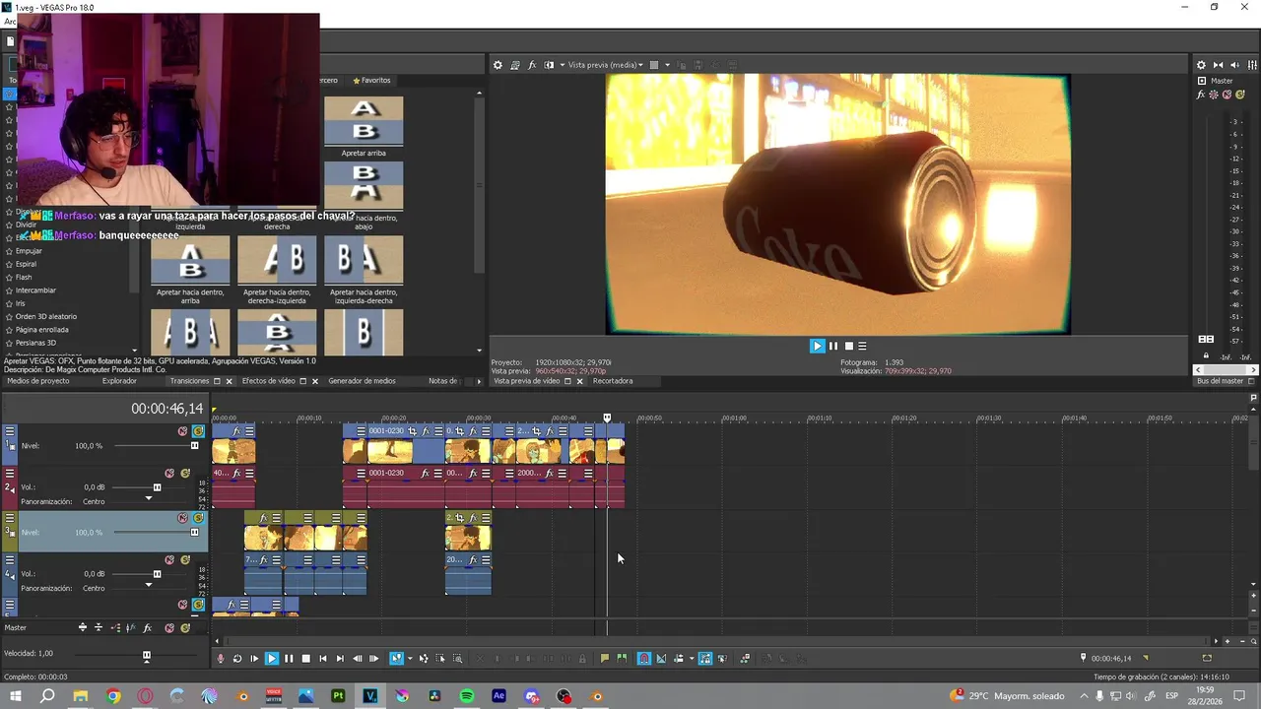This screenshot has width=1261, height=709.
Task: Adjust the Velocidad rate slider
Action: coord(147,656)
